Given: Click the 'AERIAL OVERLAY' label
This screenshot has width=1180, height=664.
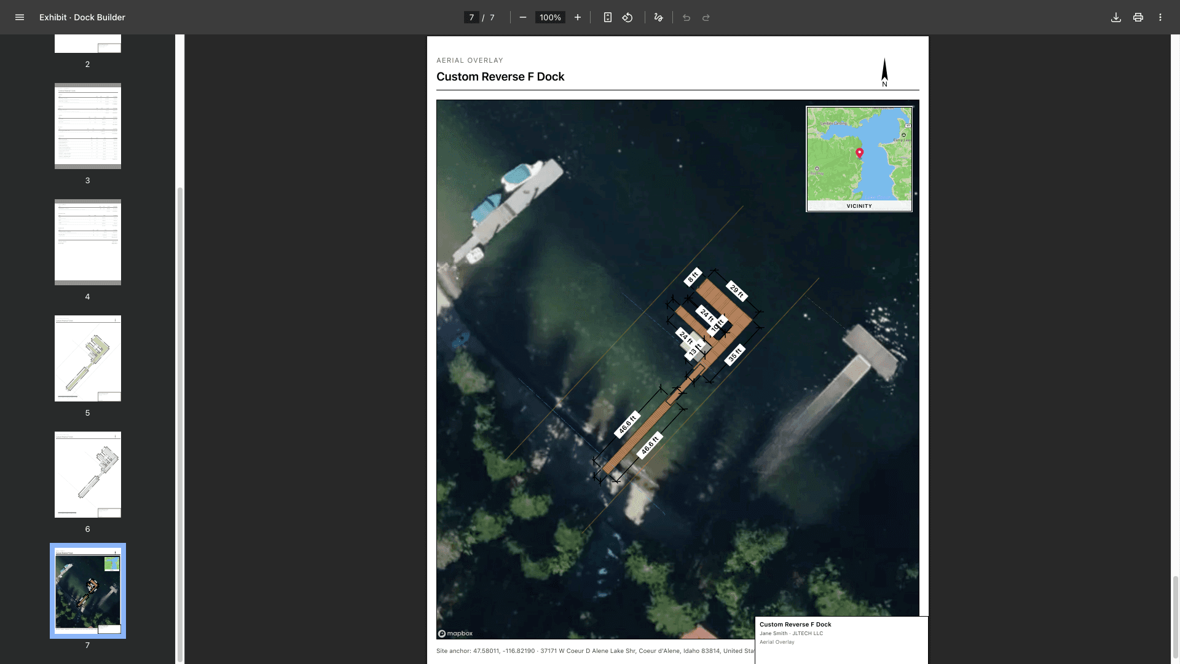Looking at the screenshot, I should 470,60.
